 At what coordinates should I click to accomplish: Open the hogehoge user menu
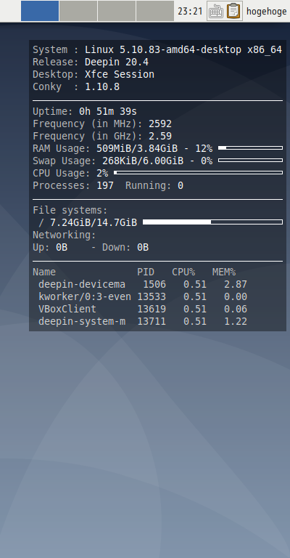(x=267, y=12)
